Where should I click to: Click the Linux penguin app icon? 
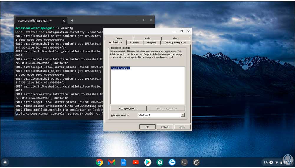point(196,162)
